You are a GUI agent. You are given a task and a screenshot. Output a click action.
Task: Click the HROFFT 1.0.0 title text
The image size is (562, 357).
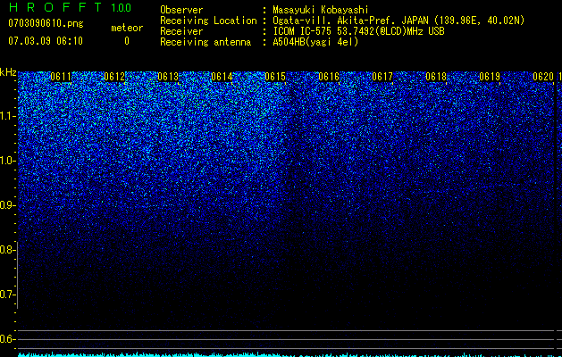[70, 7]
